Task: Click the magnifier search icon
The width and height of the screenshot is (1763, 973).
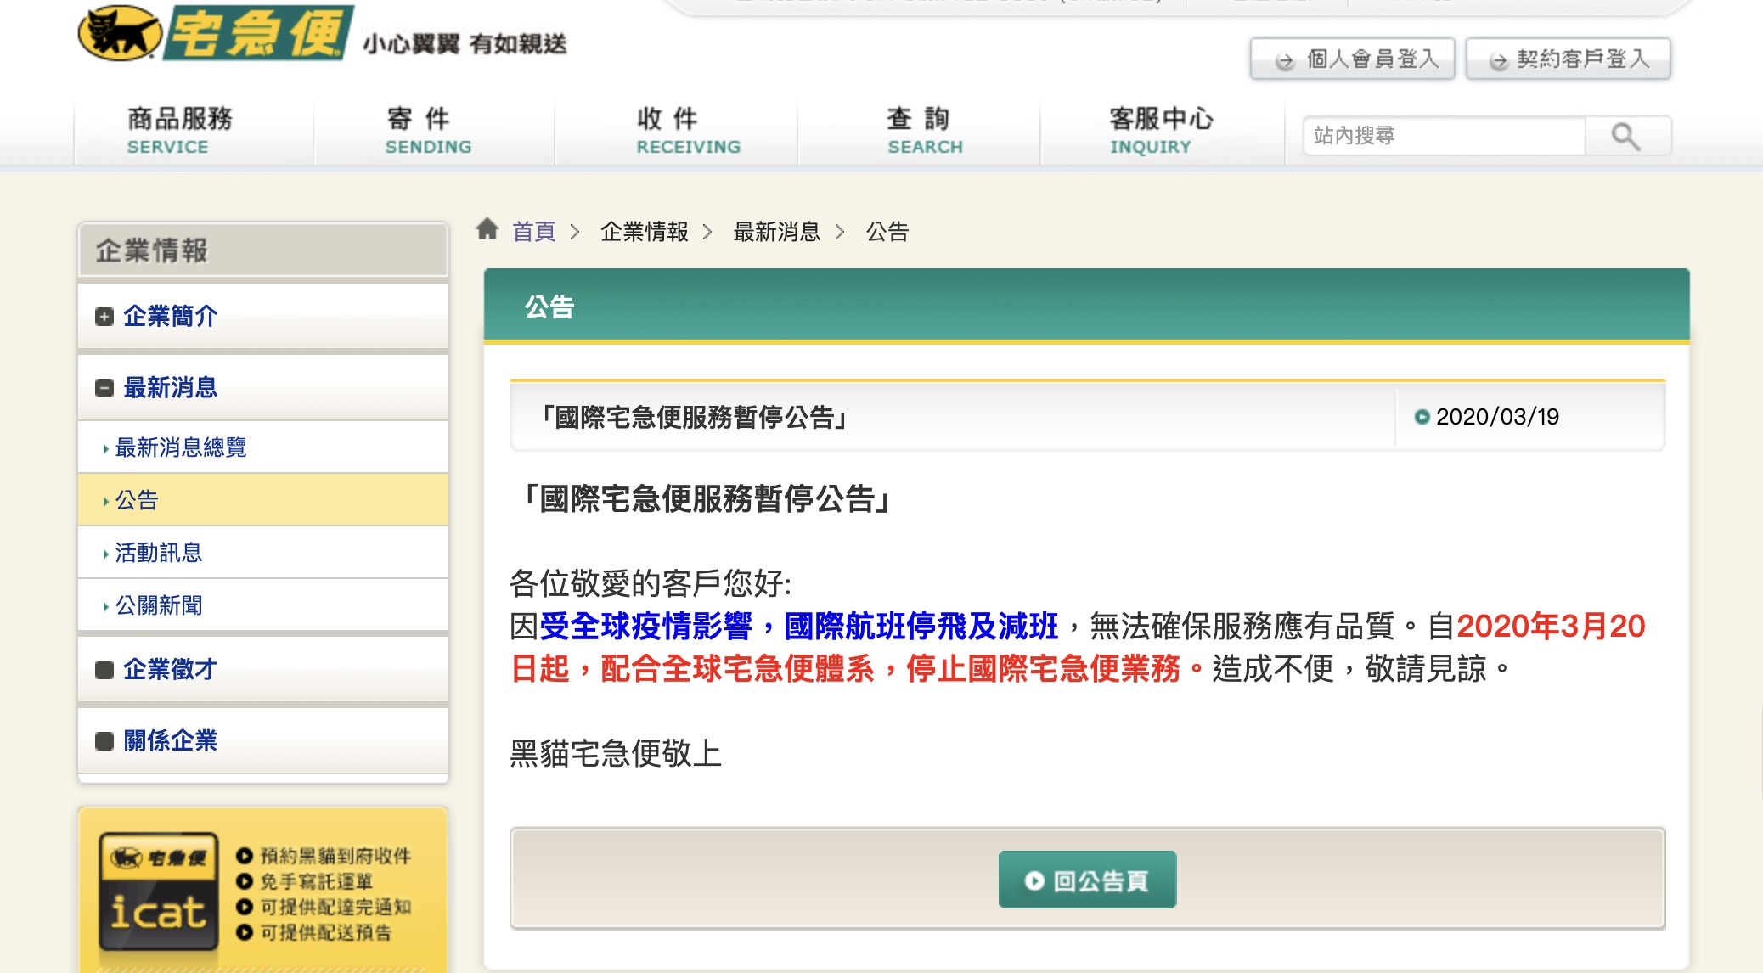Action: point(1625,136)
